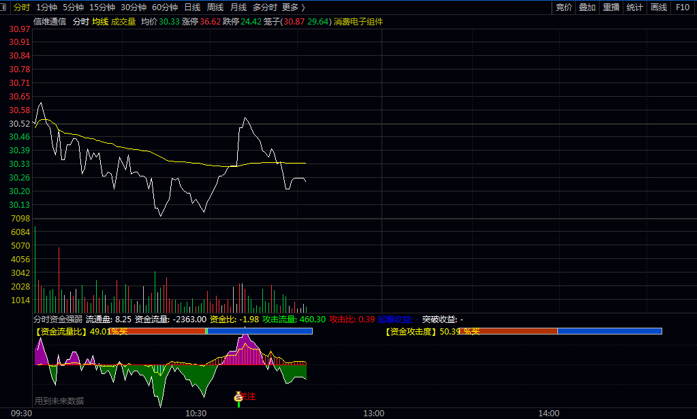Select the 多分时 multi-day view
697x419 pixels.
pos(264,7)
